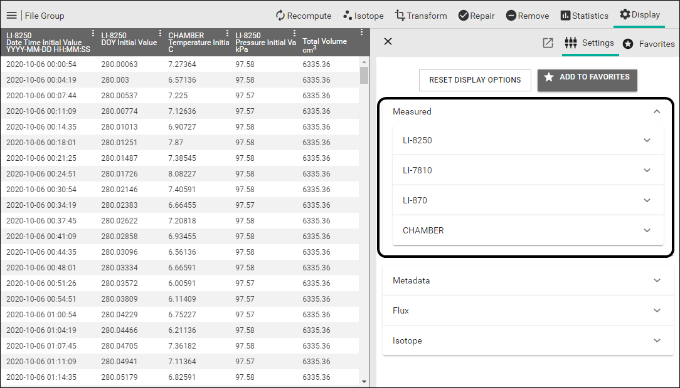Expand the LI-7810 group
680x388 pixels.
coord(647,170)
